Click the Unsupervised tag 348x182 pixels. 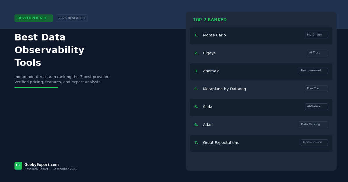coord(313,71)
